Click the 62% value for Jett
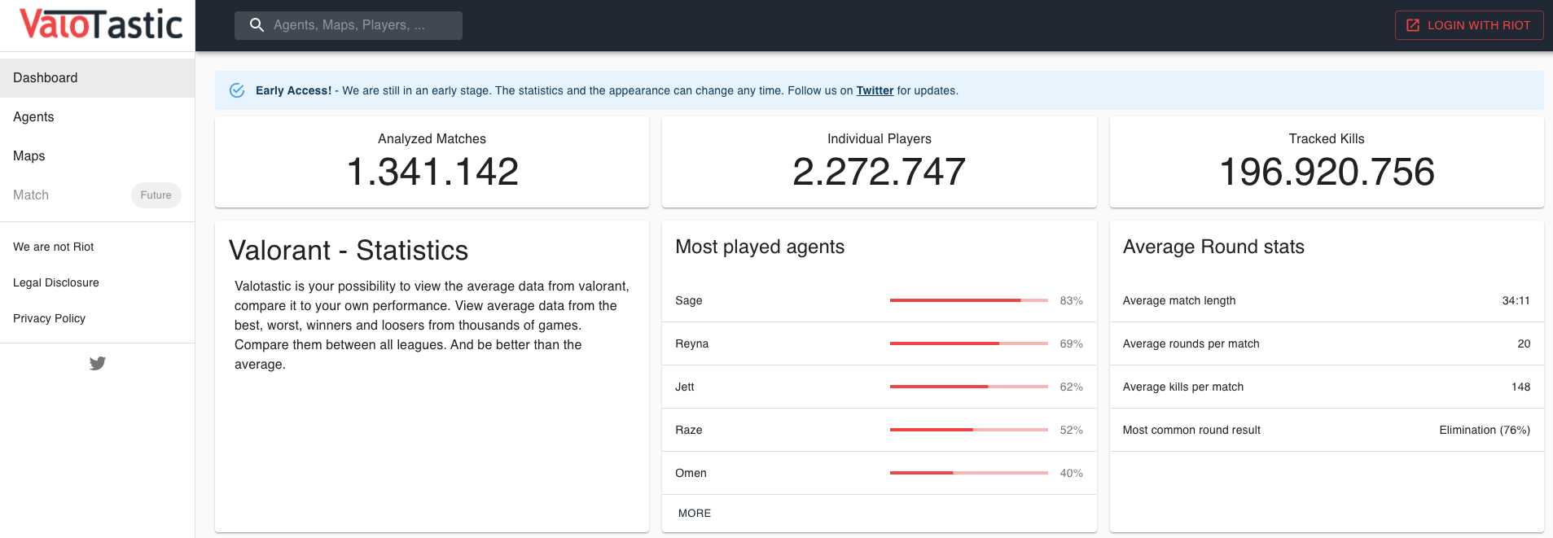1553x538 pixels. (x=1072, y=387)
